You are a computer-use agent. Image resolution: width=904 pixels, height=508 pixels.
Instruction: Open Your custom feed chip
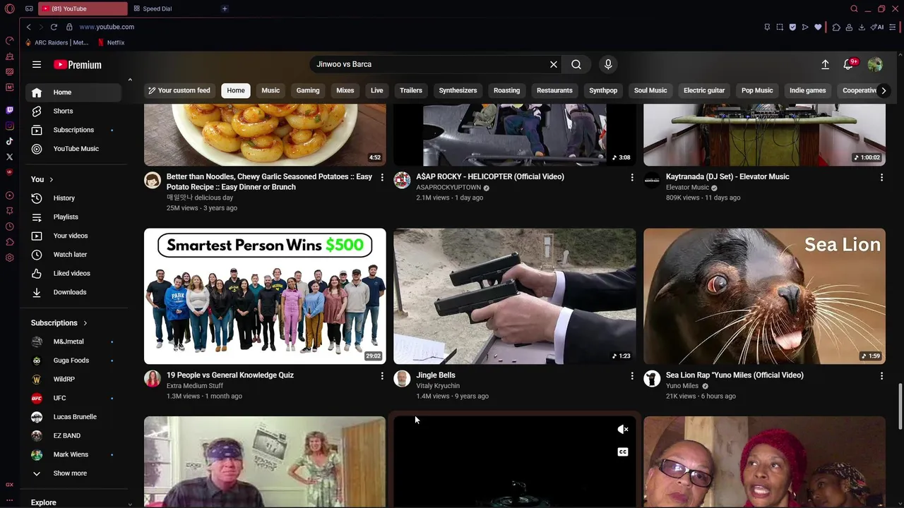coord(179,90)
